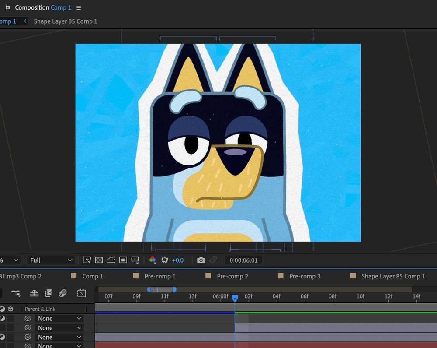Toggle mask and shape path visibility
Image resolution: width=437 pixels, height=348 pixels.
pos(111,260)
